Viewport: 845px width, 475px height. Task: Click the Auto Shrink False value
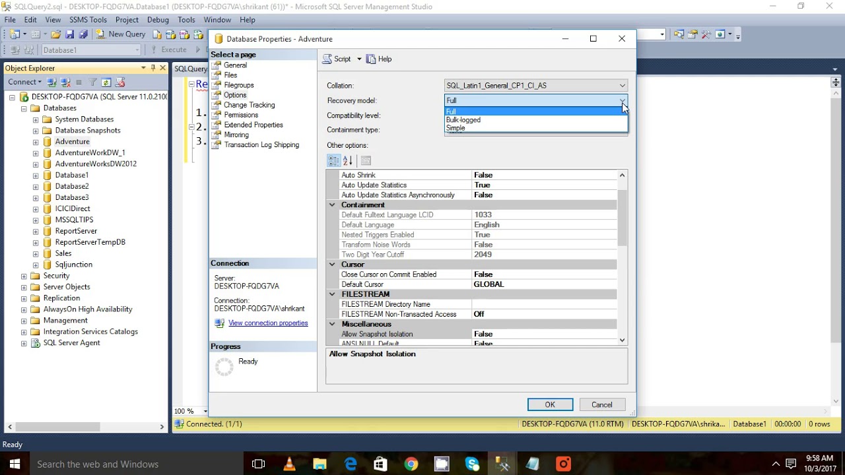coord(545,175)
